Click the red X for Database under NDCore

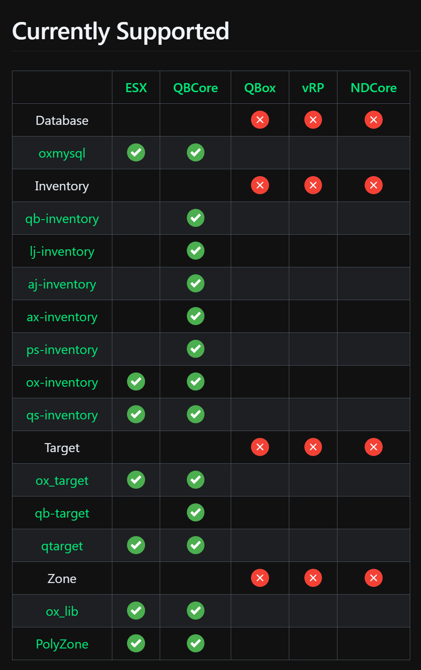373,120
